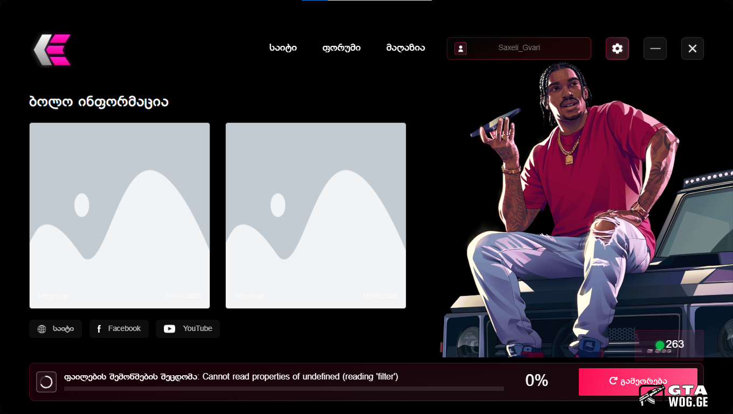Click the pink launcher logo
733x414 pixels.
pyautogui.click(x=52, y=50)
